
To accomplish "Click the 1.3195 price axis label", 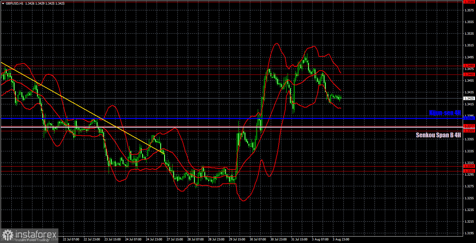I will click(469, 233).
